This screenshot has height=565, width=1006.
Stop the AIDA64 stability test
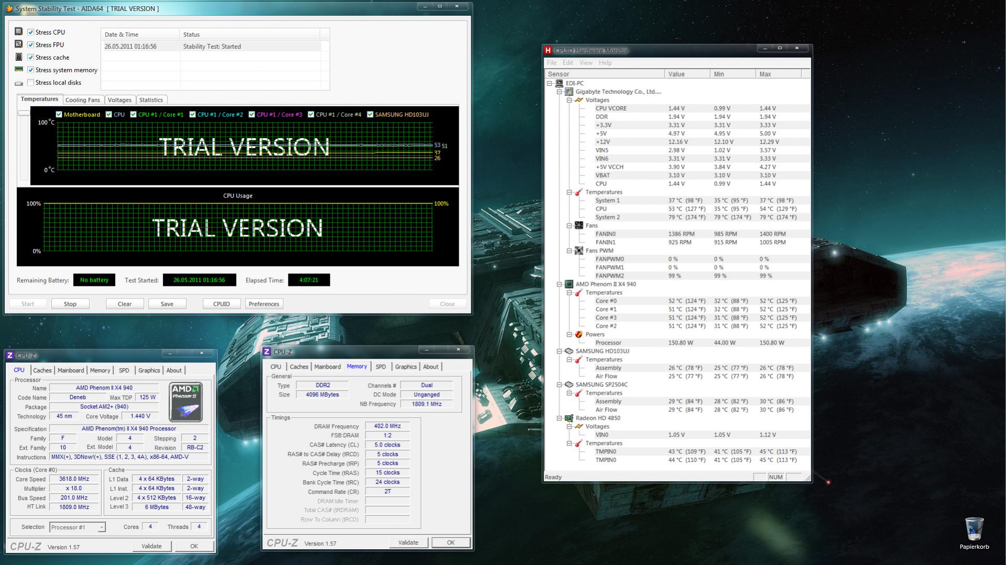coord(70,304)
